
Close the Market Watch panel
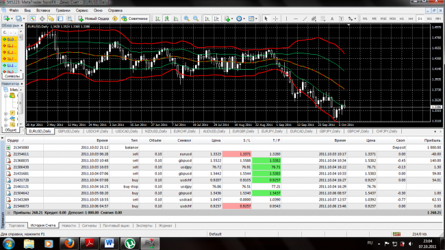[22, 25]
